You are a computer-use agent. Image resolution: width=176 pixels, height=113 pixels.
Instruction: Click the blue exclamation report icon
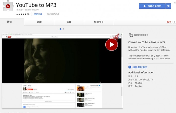(x=130, y=67)
